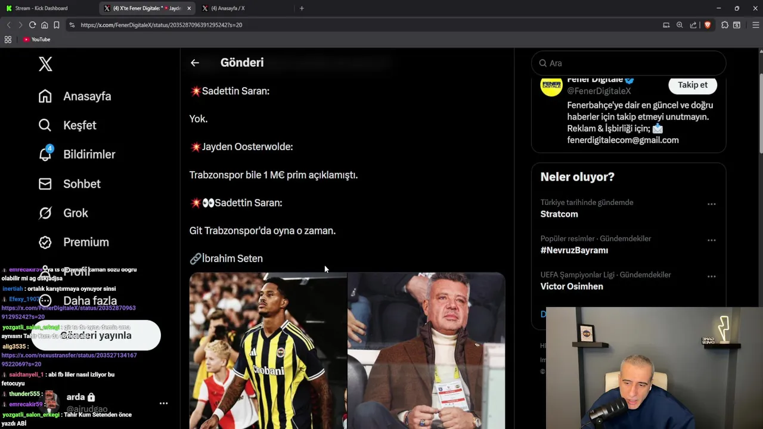
Task: Click the fenerdigitalecom@gmail.com email text
Action: 623,140
